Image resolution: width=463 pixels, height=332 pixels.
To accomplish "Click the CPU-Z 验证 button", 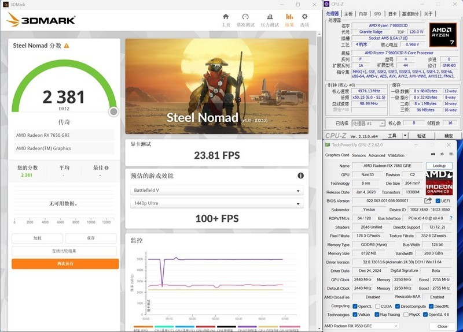I will [x=422, y=136].
